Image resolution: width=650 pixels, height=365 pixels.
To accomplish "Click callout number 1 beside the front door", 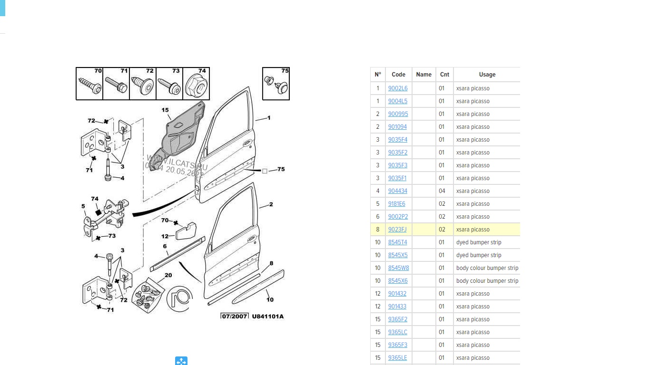I will click(x=269, y=117).
